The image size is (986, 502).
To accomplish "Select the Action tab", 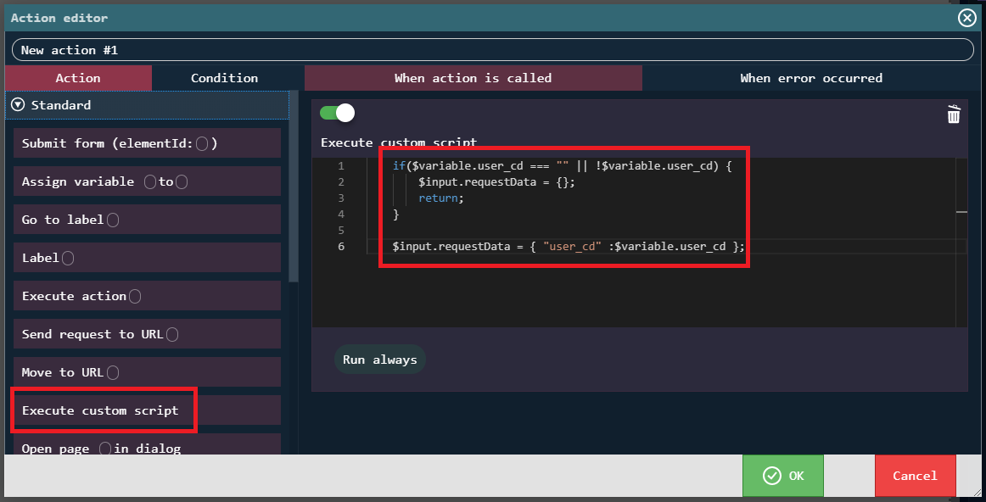I will 78,78.
